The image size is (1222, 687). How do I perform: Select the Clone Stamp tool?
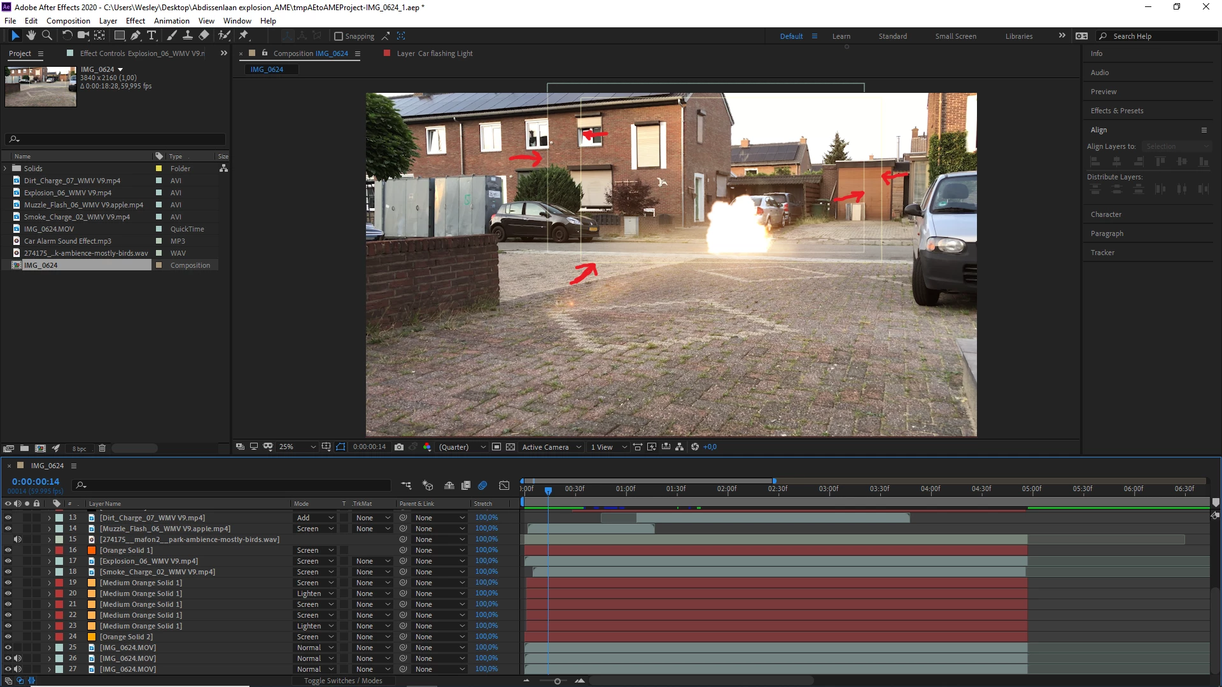click(188, 36)
